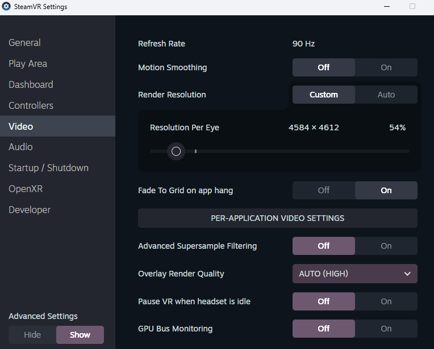434x349 pixels.
Task: Open the General settings tab
Action: (24, 42)
